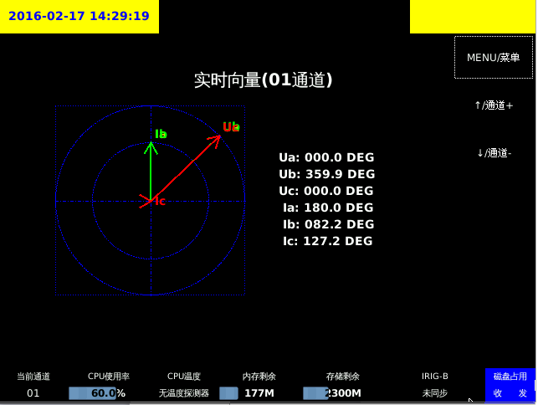
Task: Select the CPU使用率 60.0% progress bar
Action: [97, 393]
